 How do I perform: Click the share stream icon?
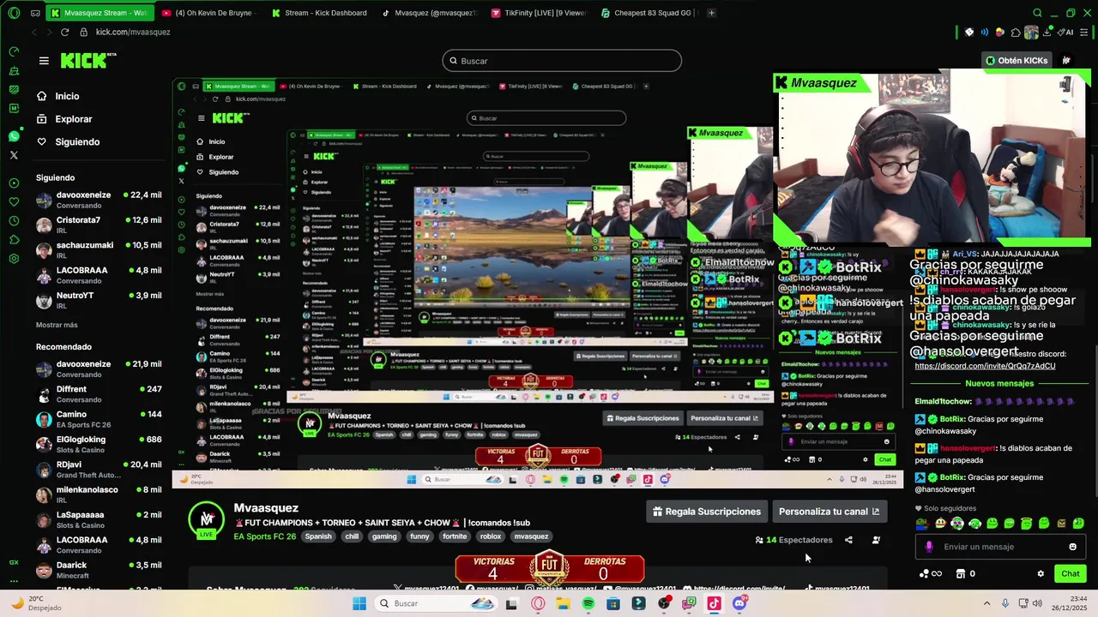[x=848, y=540]
